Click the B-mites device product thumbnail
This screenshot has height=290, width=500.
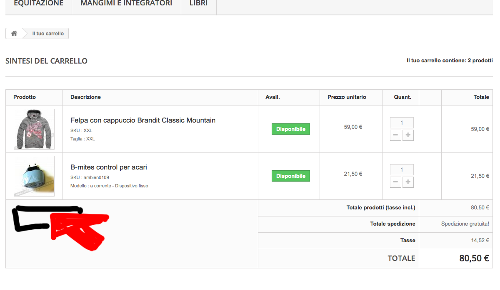coord(34,176)
